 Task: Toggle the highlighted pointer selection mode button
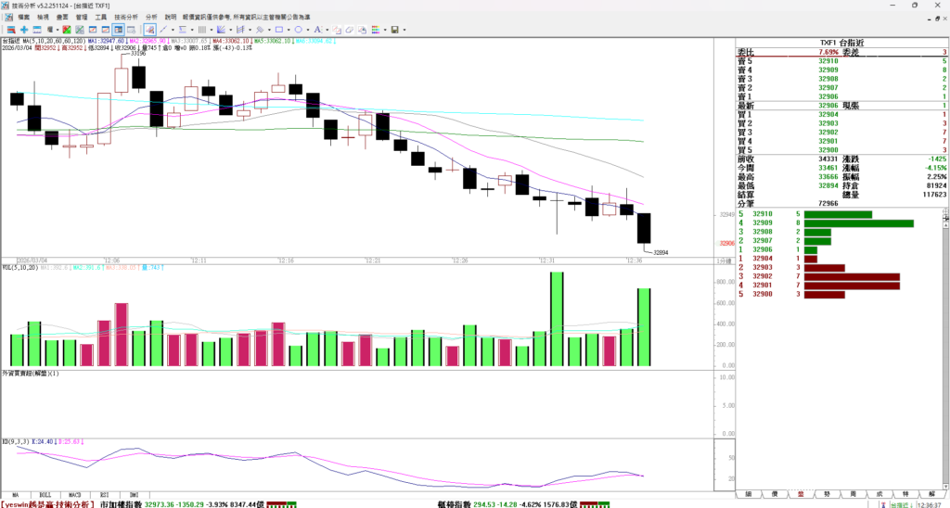(x=149, y=30)
